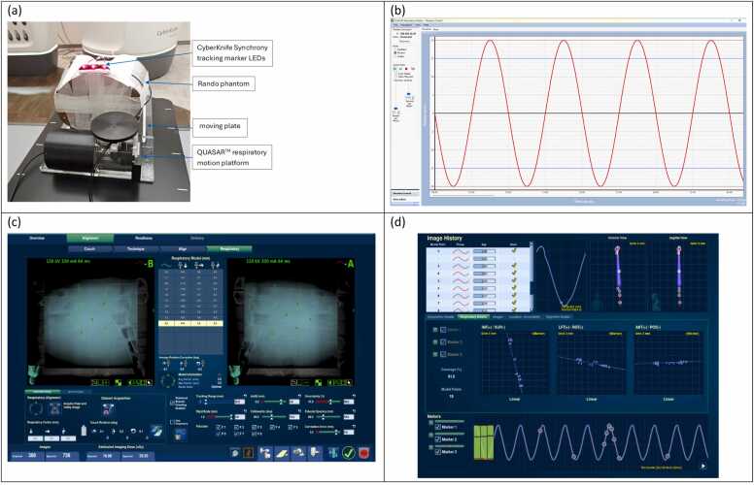Click the sagittal view plot in panel (d)
The height and width of the screenshot is (485, 754).
[x=679, y=277]
